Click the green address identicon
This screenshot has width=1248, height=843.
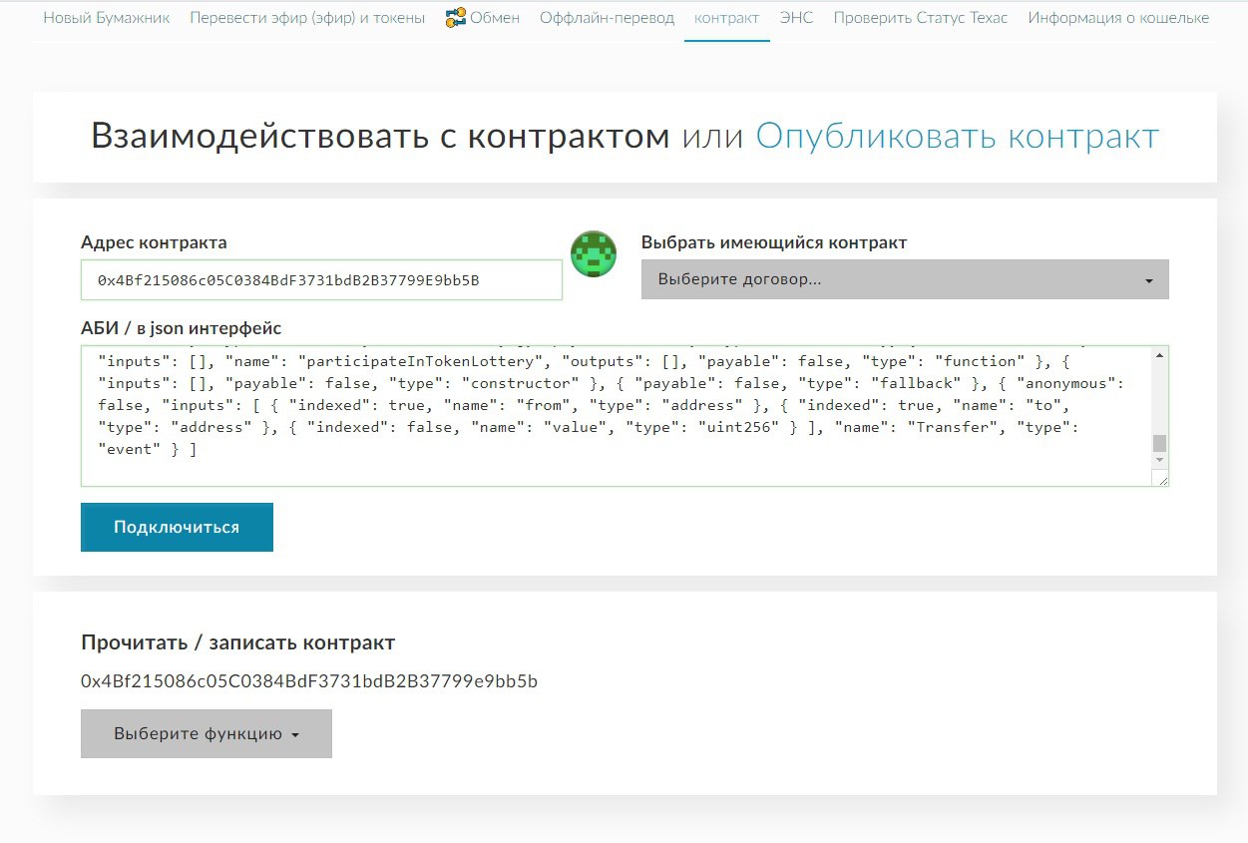tap(594, 254)
